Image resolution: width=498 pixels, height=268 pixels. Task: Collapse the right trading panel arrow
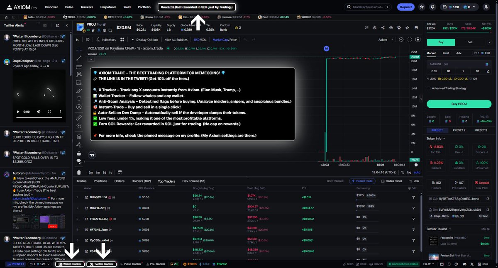click(x=421, y=99)
